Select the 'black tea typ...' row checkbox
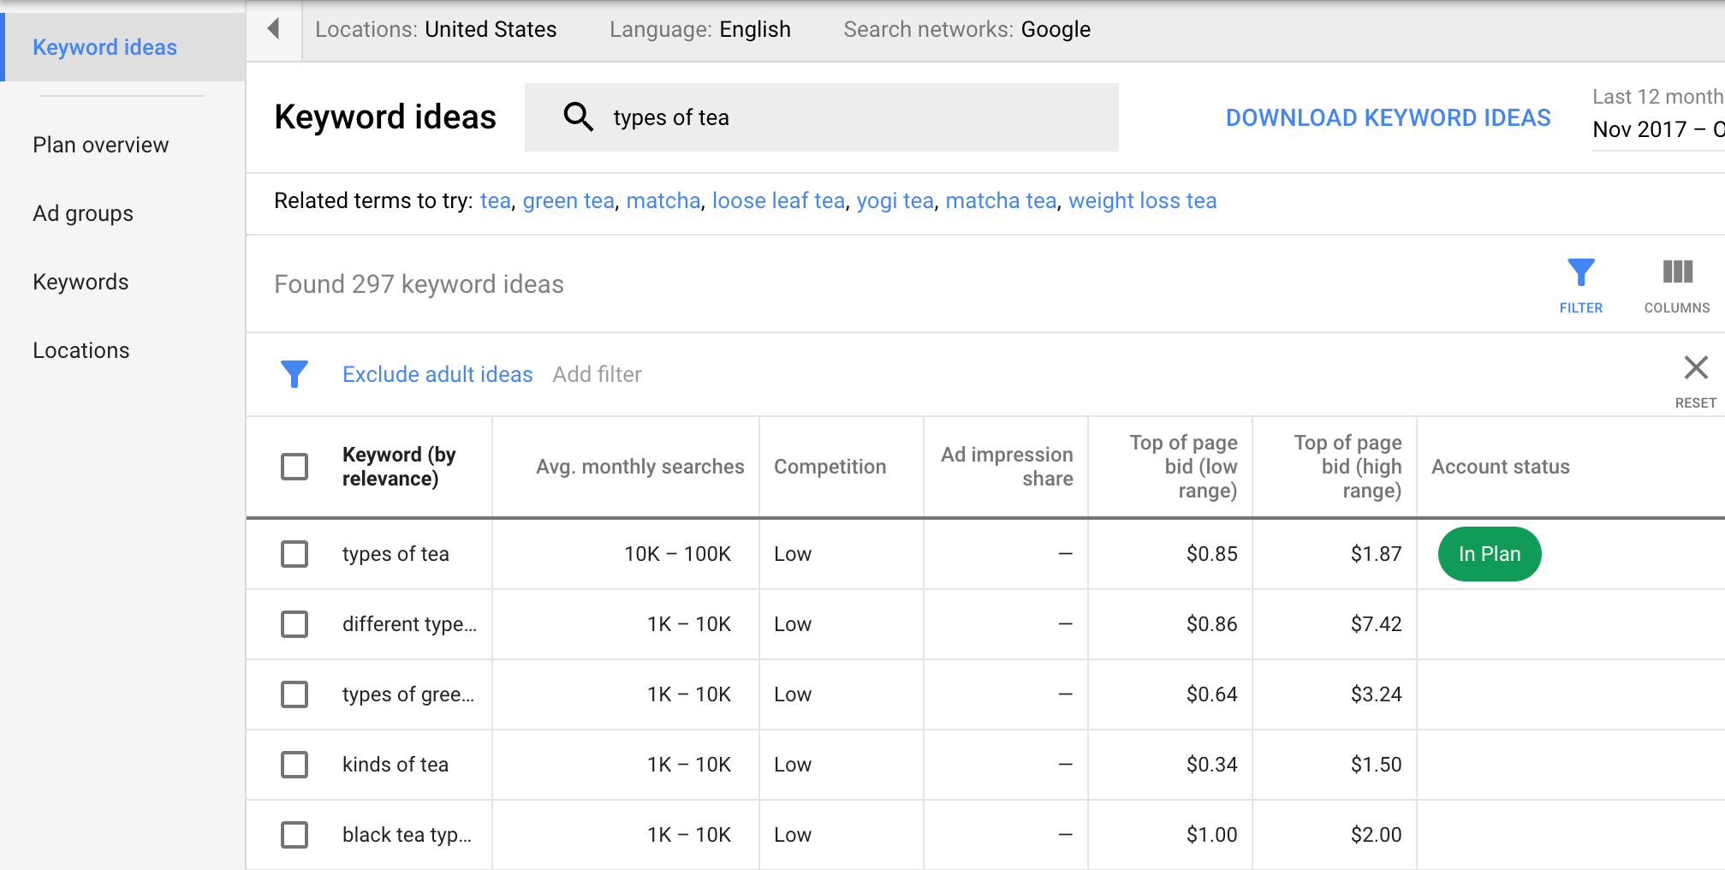 (x=294, y=835)
